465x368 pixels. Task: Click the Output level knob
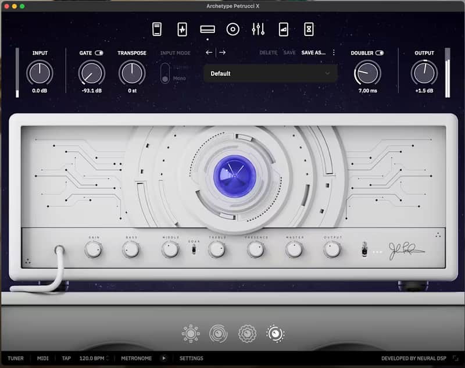424,73
